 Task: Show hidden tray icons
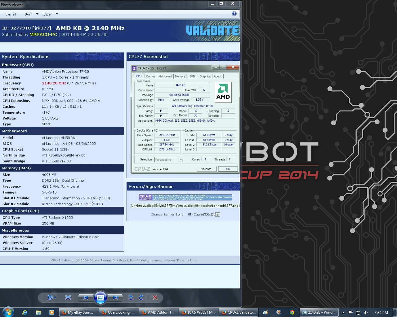point(343,312)
